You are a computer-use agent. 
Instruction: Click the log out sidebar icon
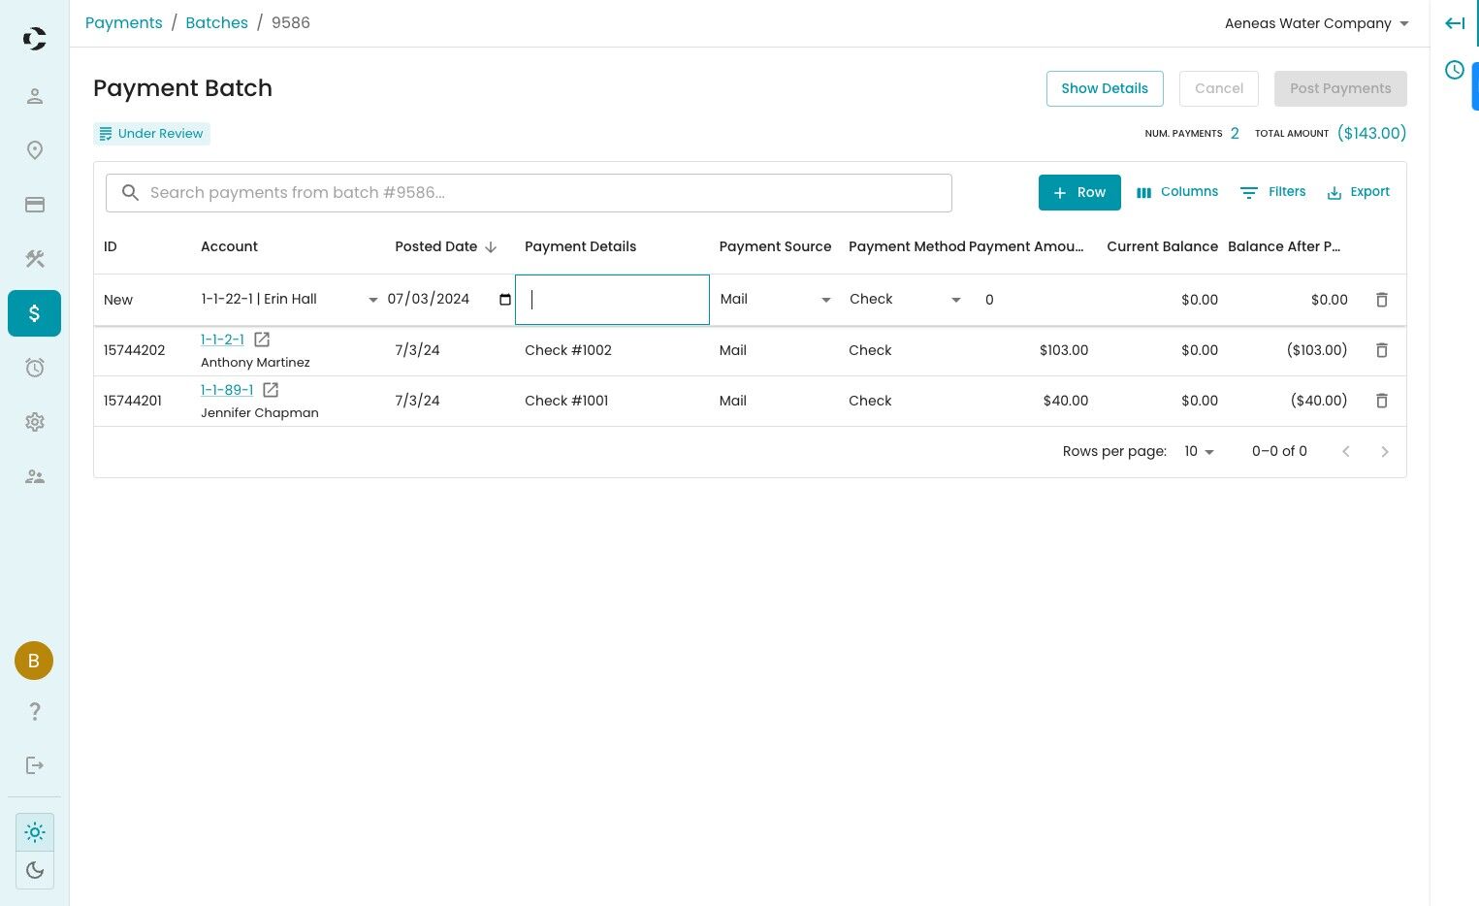pyautogui.click(x=35, y=765)
